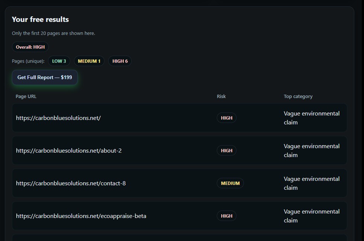Open the carbonbluesolutions.net homepage URL

click(58, 118)
